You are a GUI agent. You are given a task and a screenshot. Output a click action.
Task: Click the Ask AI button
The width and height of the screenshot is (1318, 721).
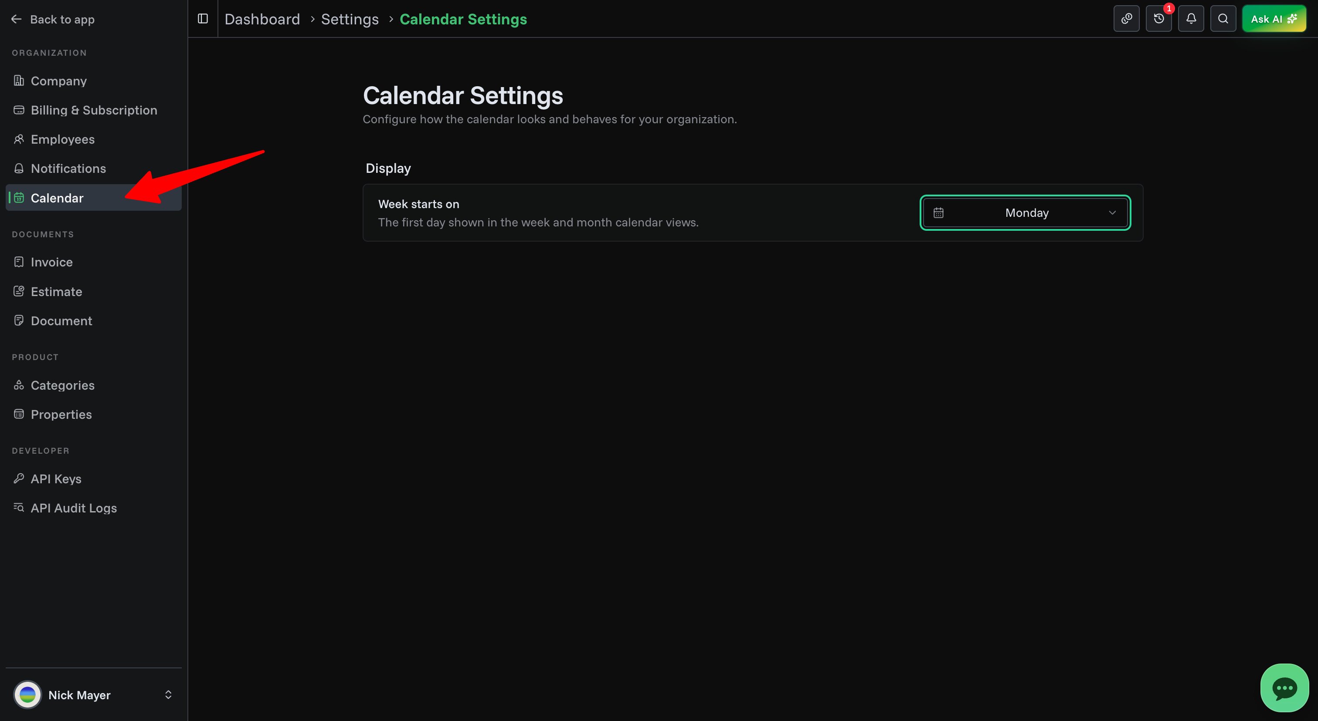(x=1274, y=18)
